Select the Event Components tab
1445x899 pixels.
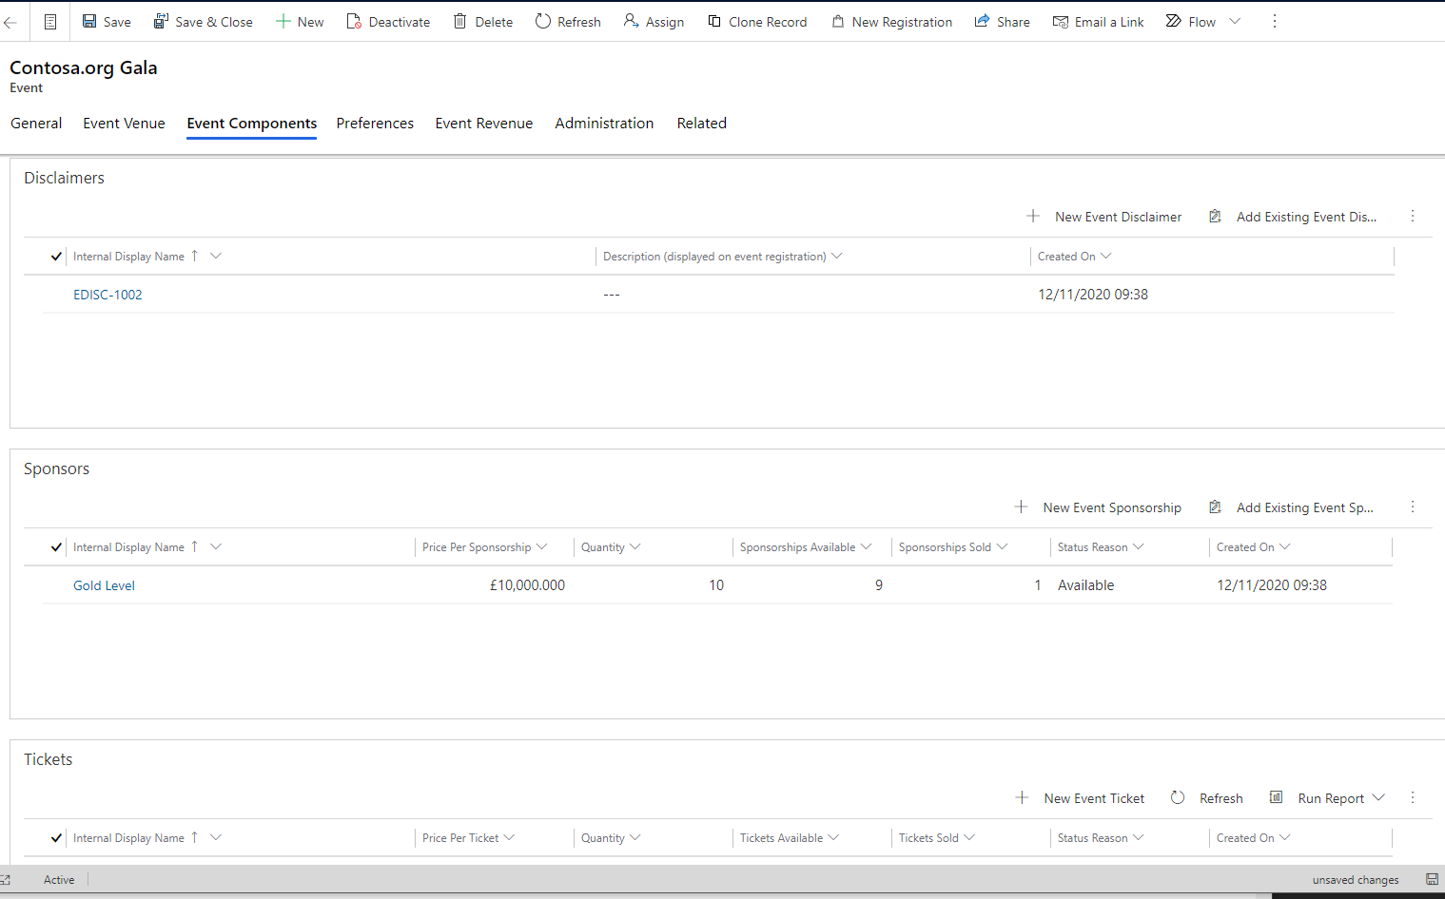[252, 124]
